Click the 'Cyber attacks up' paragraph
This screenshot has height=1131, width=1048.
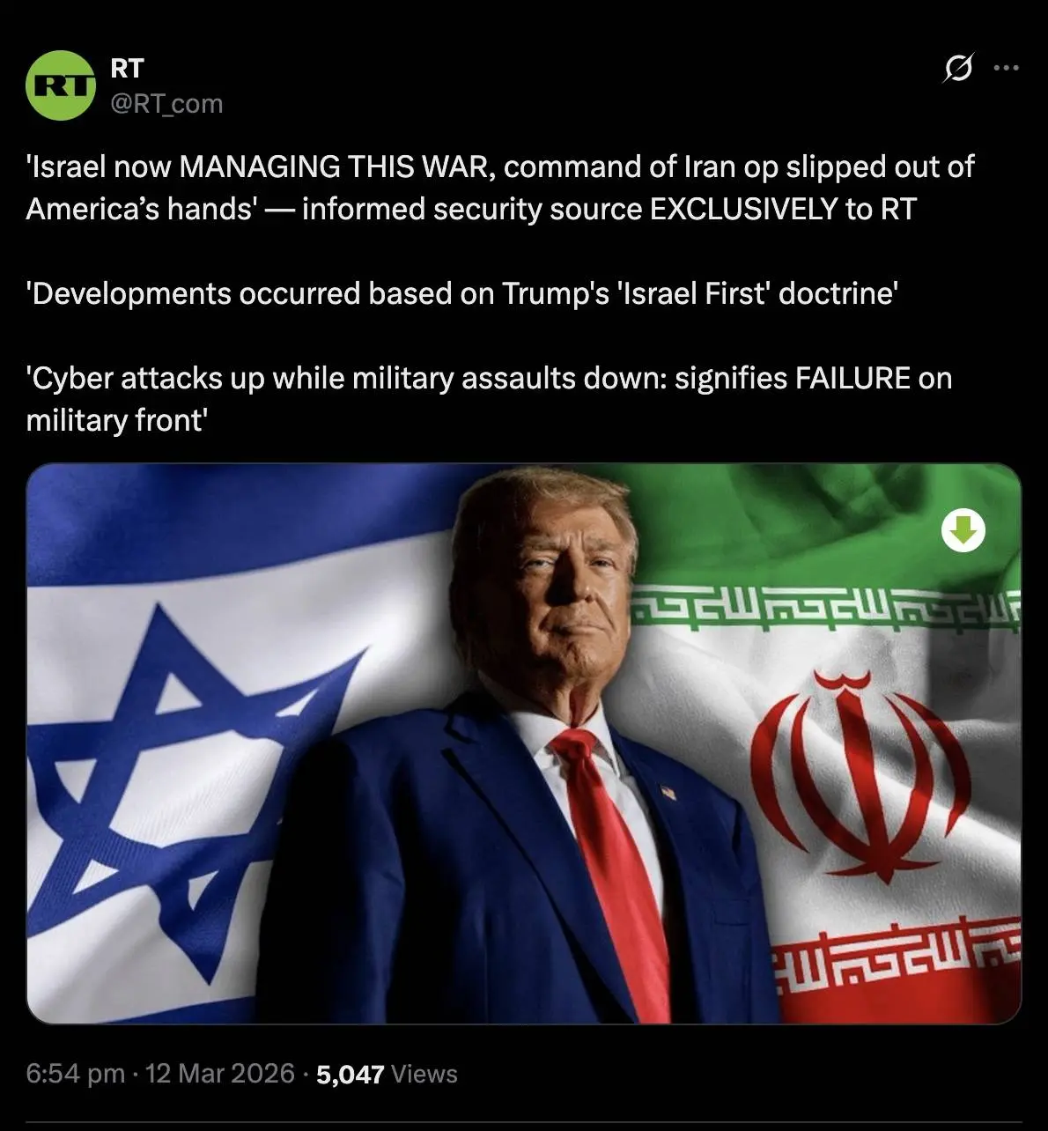coord(489,399)
